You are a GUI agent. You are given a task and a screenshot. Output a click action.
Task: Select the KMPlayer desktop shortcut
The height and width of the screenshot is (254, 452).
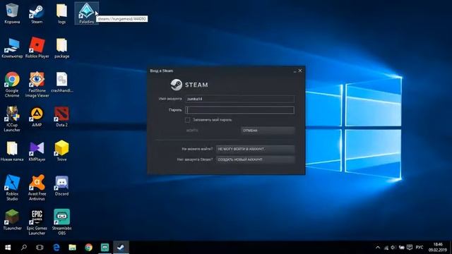point(37,151)
